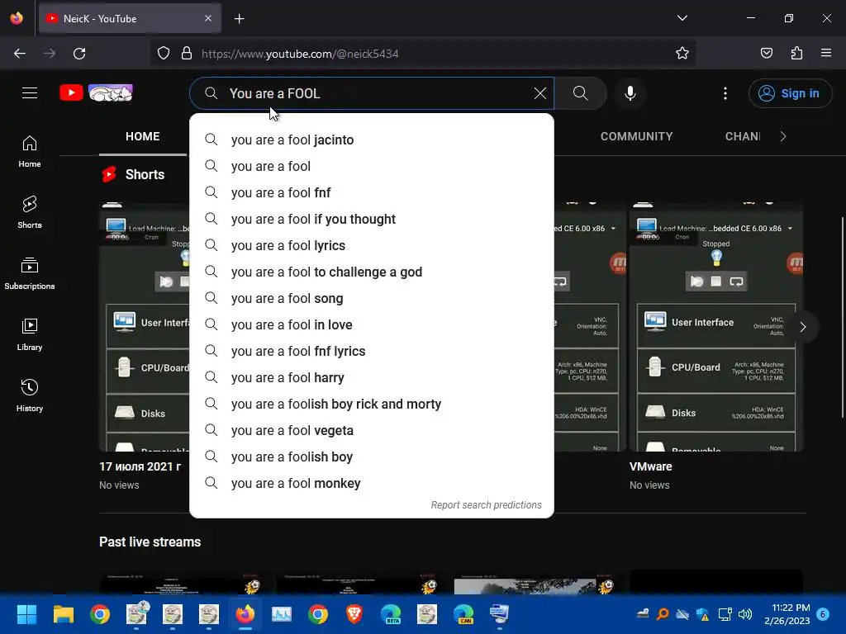Click the Past live streams heading
The height and width of the screenshot is (634, 846).
coord(150,542)
